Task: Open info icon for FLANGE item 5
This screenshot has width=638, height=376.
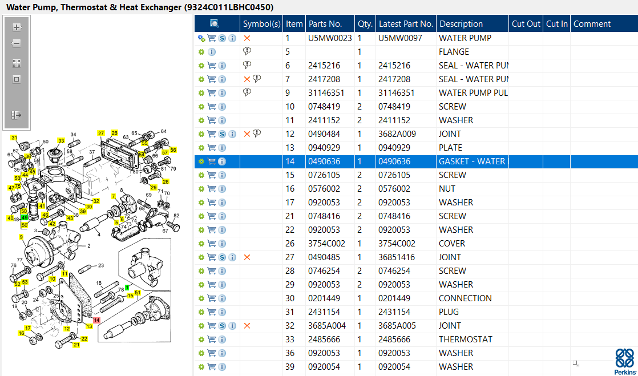Action: [x=212, y=52]
